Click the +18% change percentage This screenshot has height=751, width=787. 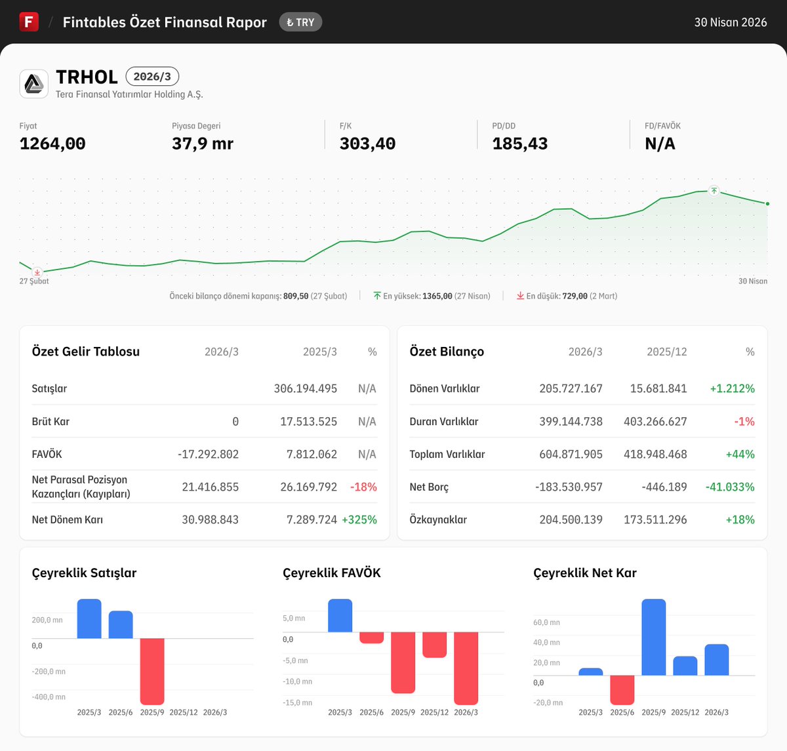(740, 519)
